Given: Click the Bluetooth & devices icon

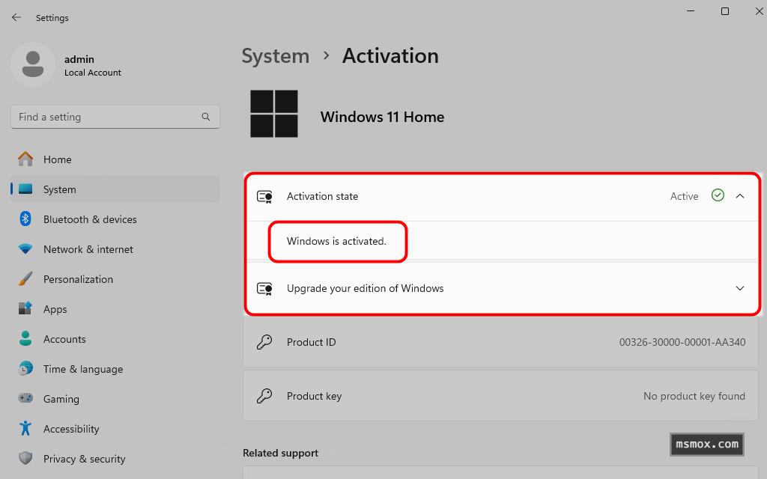Looking at the screenshot, I should coord(25,219).
